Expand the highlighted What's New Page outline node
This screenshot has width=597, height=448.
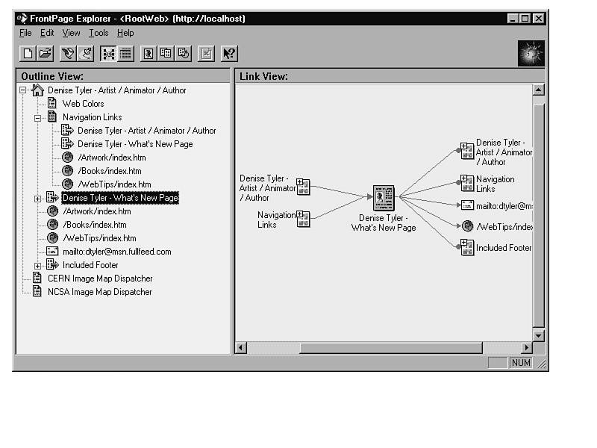(38, 198)
